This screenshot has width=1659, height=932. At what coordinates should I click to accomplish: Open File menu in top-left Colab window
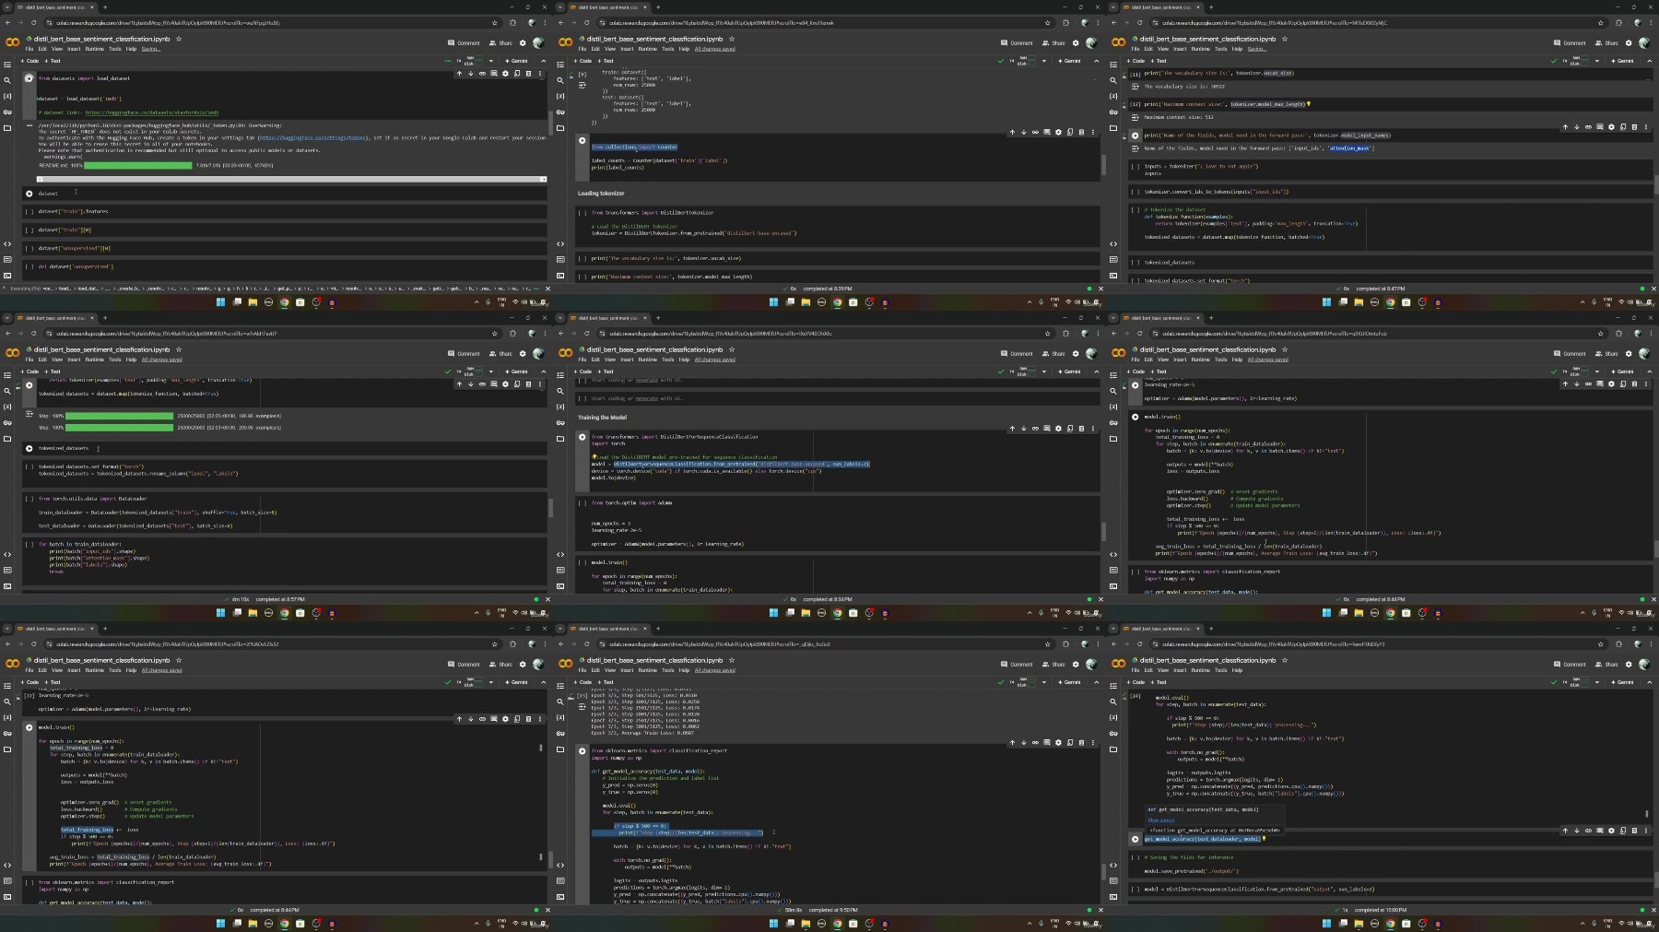tap(29, 49)
